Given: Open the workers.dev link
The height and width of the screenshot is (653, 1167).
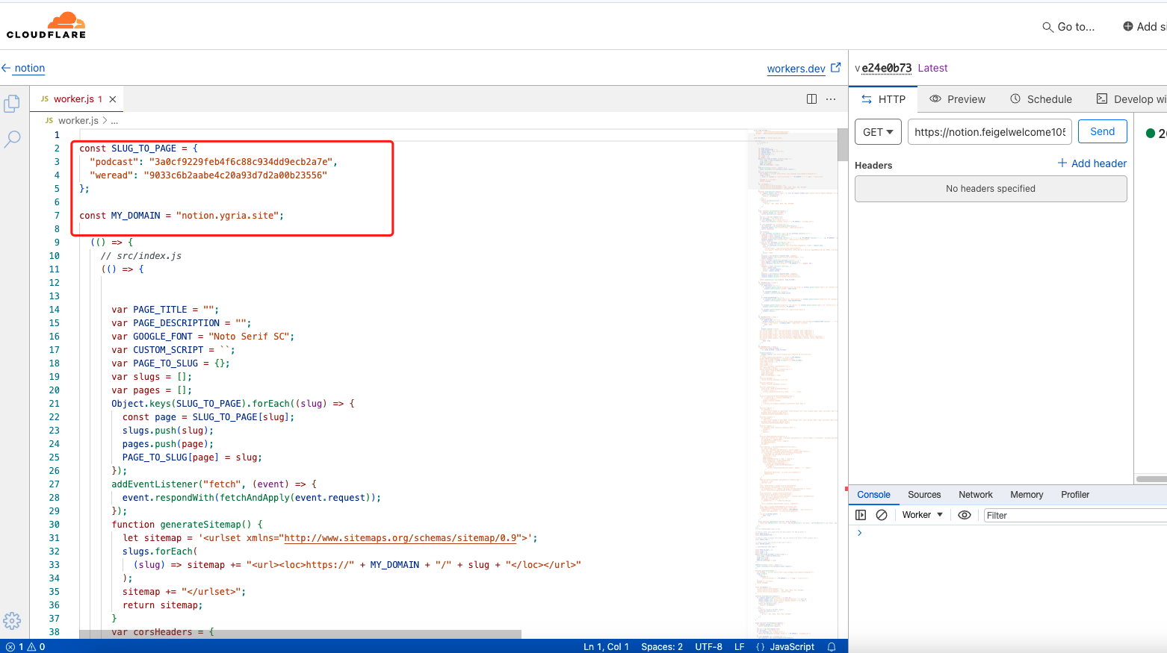Looking at the screenshot, I should pyautogui.click(x=796, y=69).
